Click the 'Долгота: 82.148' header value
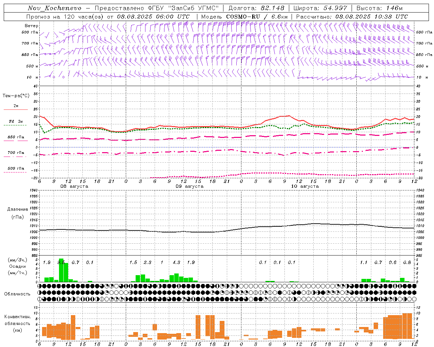Viewport: 434px width, 347px height. click(256, 8)
